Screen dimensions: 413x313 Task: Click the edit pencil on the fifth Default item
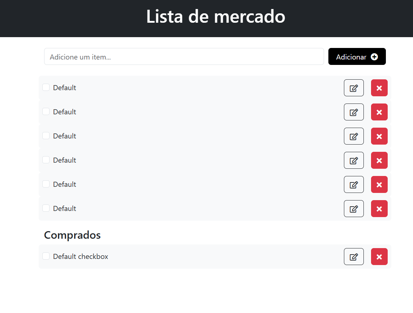coord(354,184)
